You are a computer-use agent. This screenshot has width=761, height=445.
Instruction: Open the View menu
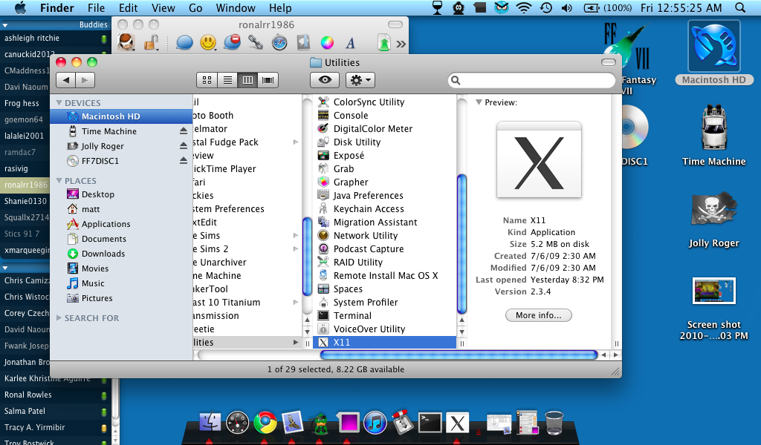163,7
